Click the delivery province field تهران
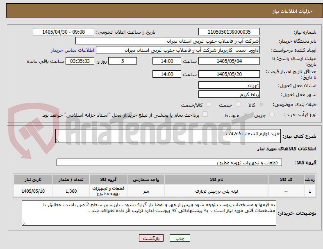This screenshot has width=323, height=249. [x=229, y=85]
